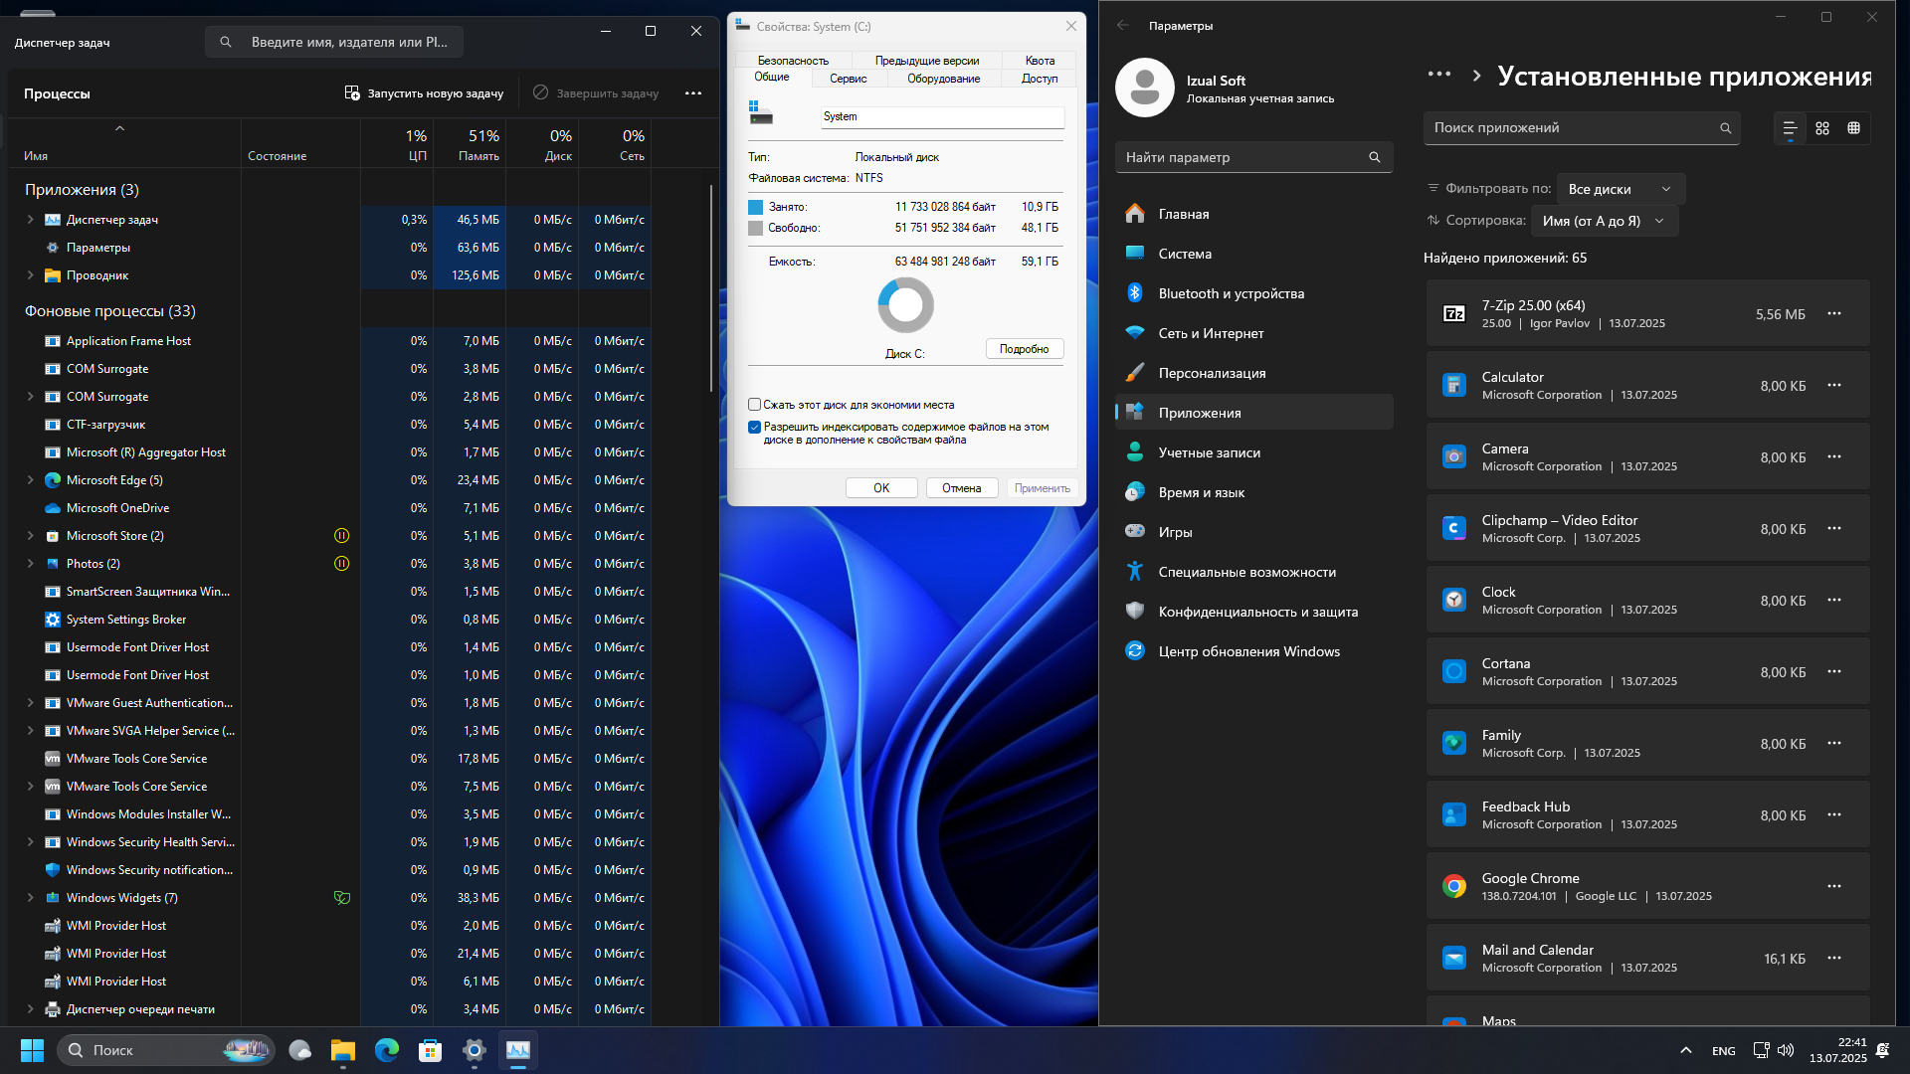
Task: Switch to the Безопасность tab
Action: click(x=793, y=61)
